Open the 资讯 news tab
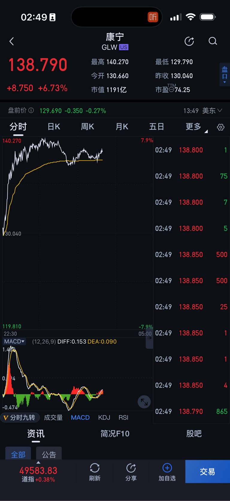Image resolution: width=230 pixels, height=501 pixels. coord(36,434)
